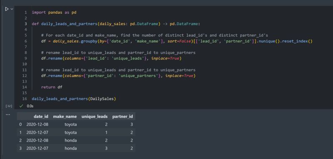Image resolution: width=333 pixels, height=159 pixels.
Task: Open run options dropdown next to play
Action: (12, 9)
